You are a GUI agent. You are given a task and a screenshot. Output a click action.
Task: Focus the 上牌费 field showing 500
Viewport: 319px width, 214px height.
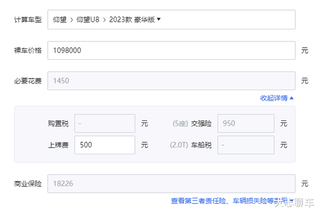pyautogui.click(x=105, y=145)
